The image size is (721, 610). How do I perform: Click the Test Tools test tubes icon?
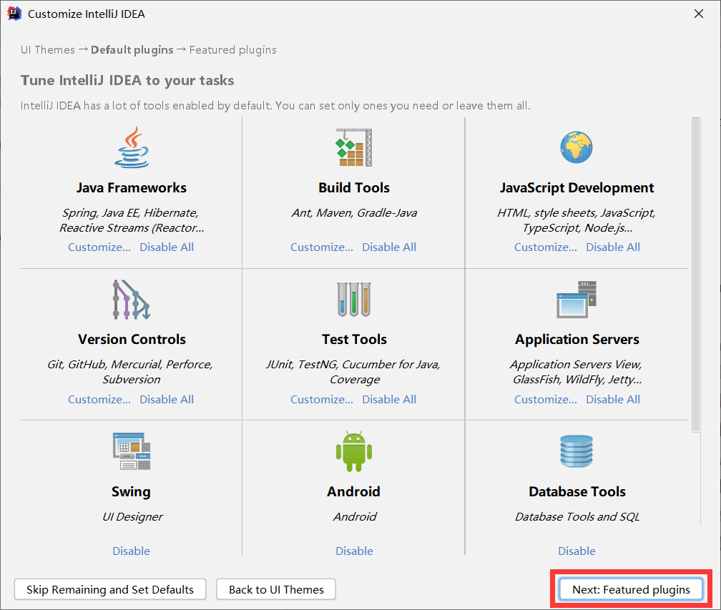(x=353, y=299)
